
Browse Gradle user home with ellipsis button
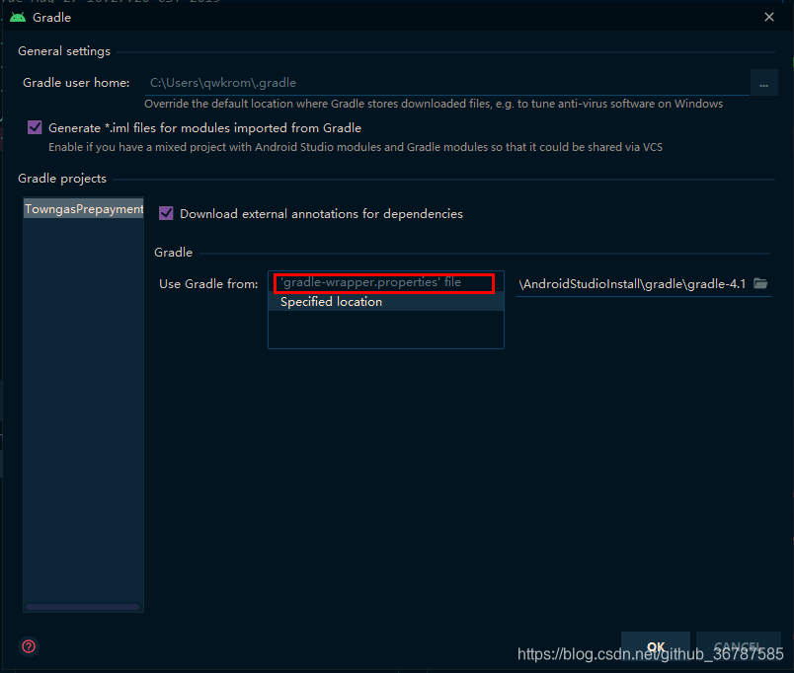tap(763, 83)
